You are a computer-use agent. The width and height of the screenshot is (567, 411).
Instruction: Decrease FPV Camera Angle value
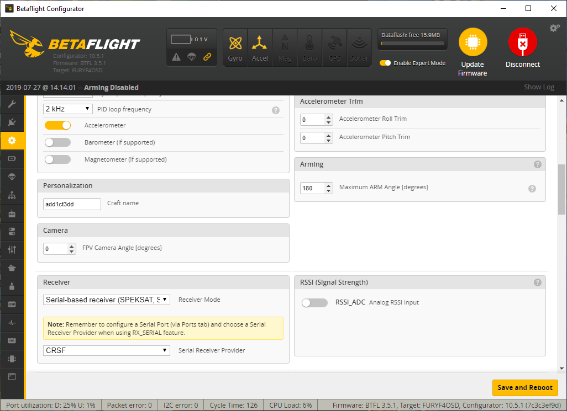72,251
